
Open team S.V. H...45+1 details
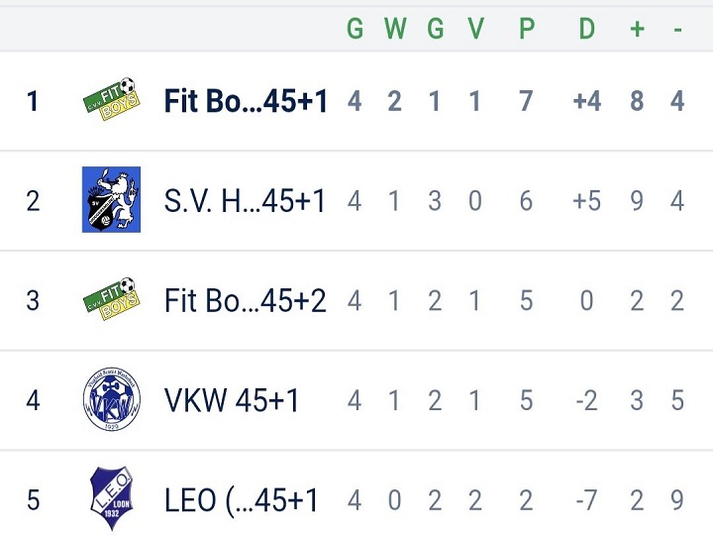tap(245, 200)
